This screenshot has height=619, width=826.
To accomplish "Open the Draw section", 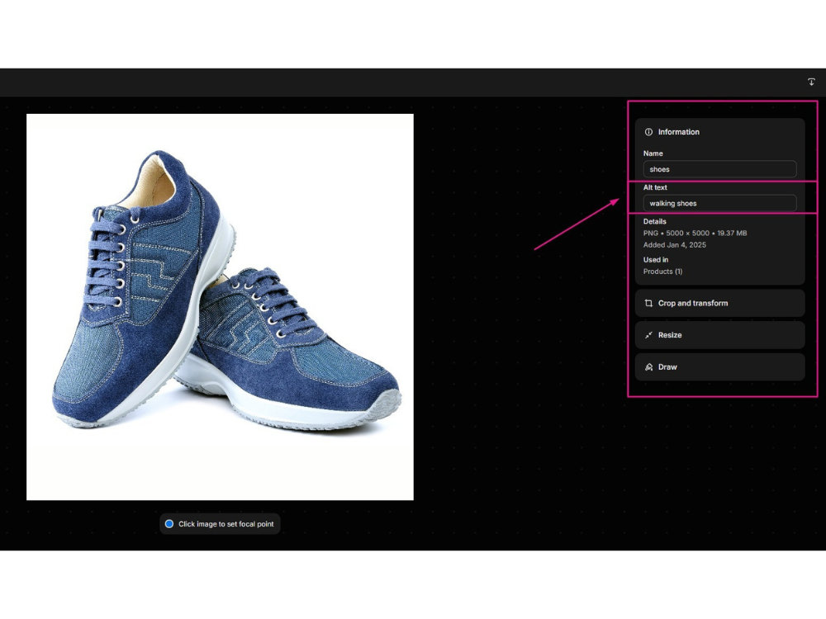I will click(x=719, y=367).
